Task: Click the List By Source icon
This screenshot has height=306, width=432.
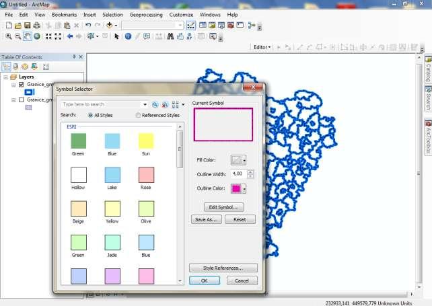Action: [15, 67]
